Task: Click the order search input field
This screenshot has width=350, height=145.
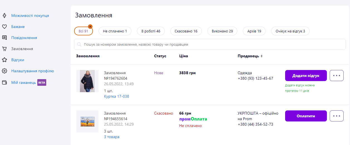Action: (210, 44)
